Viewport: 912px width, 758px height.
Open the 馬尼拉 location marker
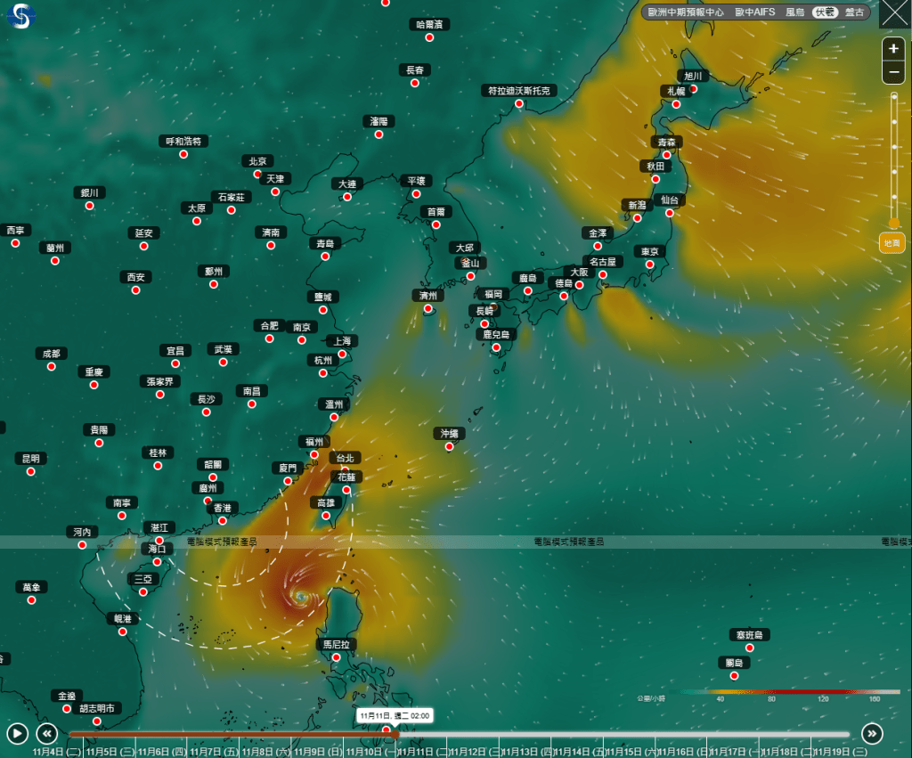tap(337, 657)
